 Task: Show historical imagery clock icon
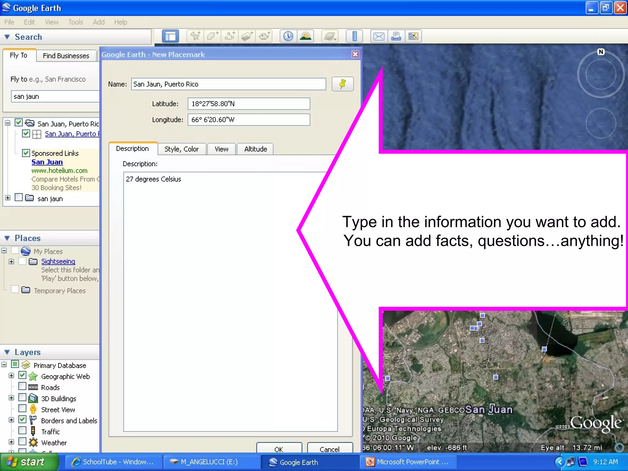[x=288, y=36]
